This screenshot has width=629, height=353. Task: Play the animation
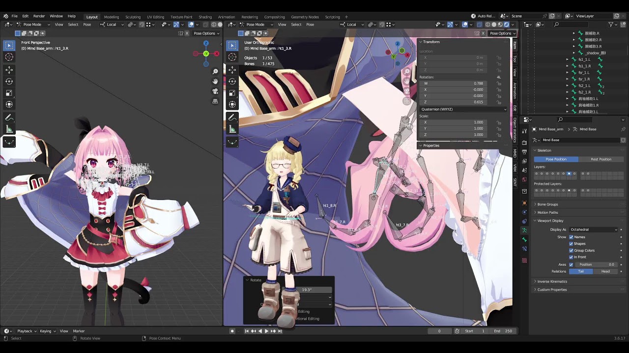tap(266, 331)
